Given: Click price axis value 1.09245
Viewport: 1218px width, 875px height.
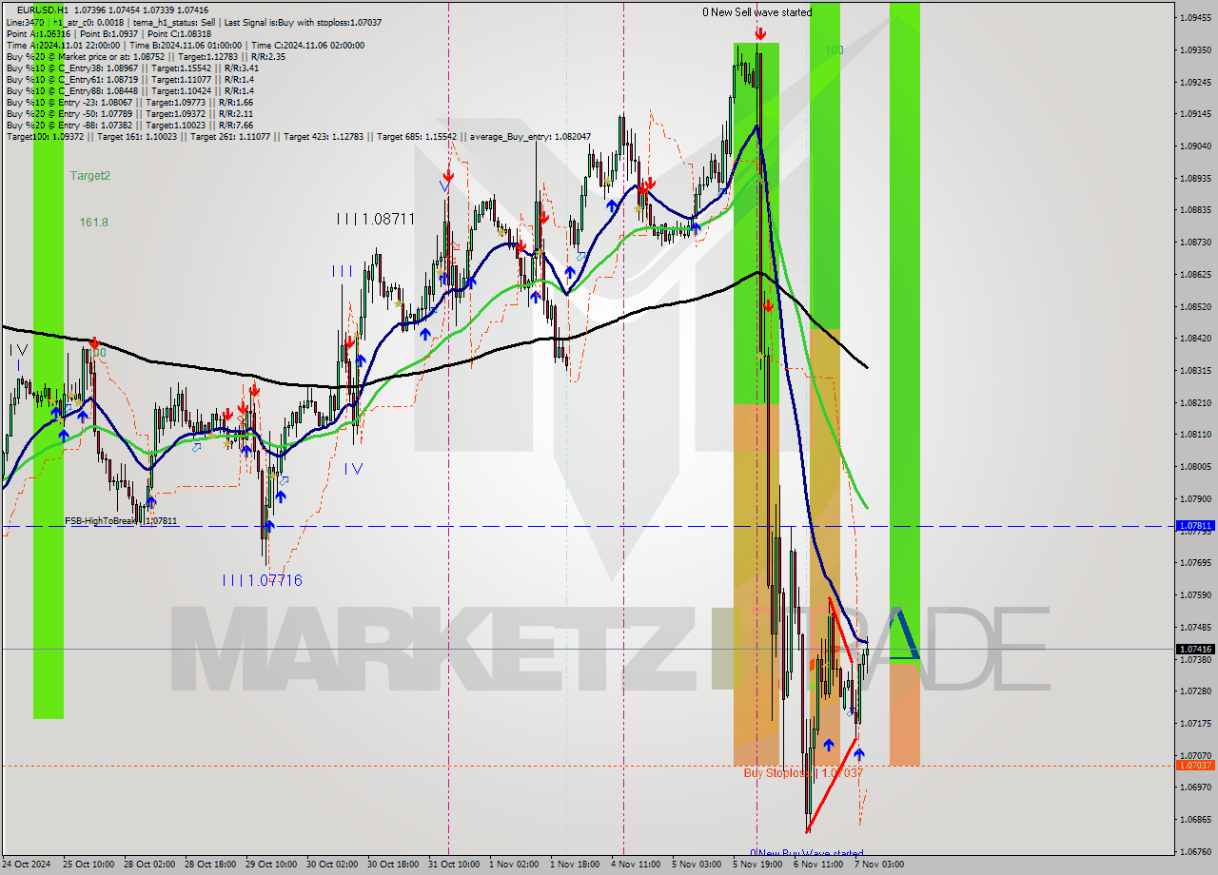Looking at the screenshot, I should 1195,82.
